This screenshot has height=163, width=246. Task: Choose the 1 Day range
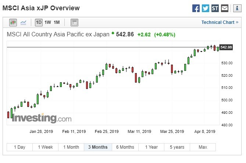pos(19,147)
